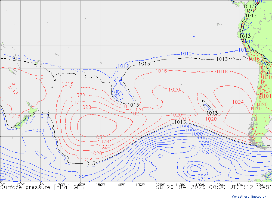
Task: Click the 170E longitude axis label
Action: pos(21,185)
